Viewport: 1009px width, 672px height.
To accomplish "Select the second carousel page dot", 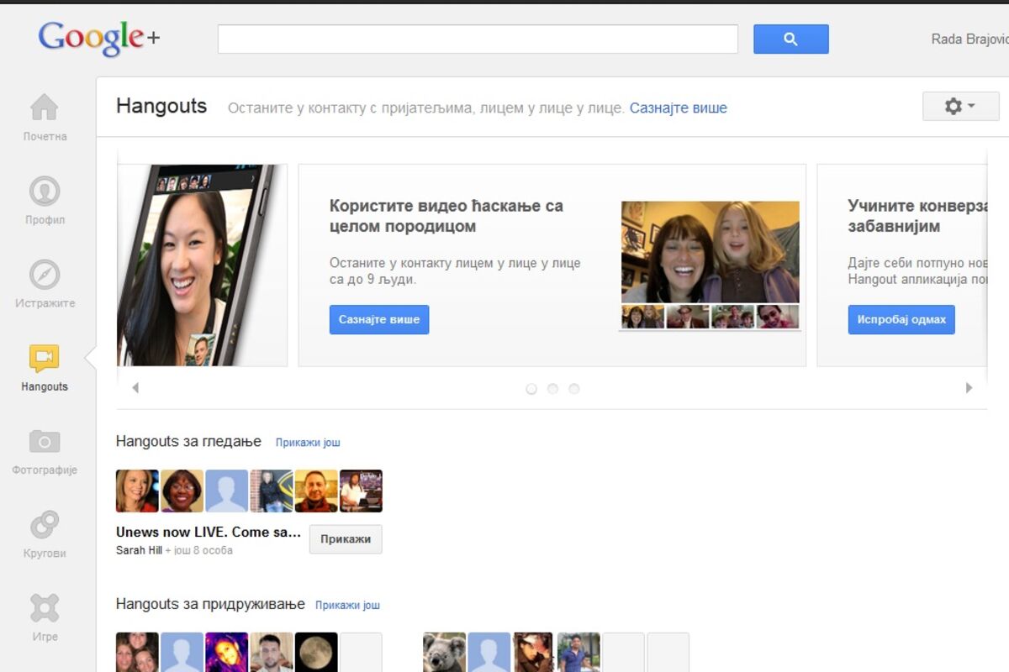I will (x=552, y=389).
